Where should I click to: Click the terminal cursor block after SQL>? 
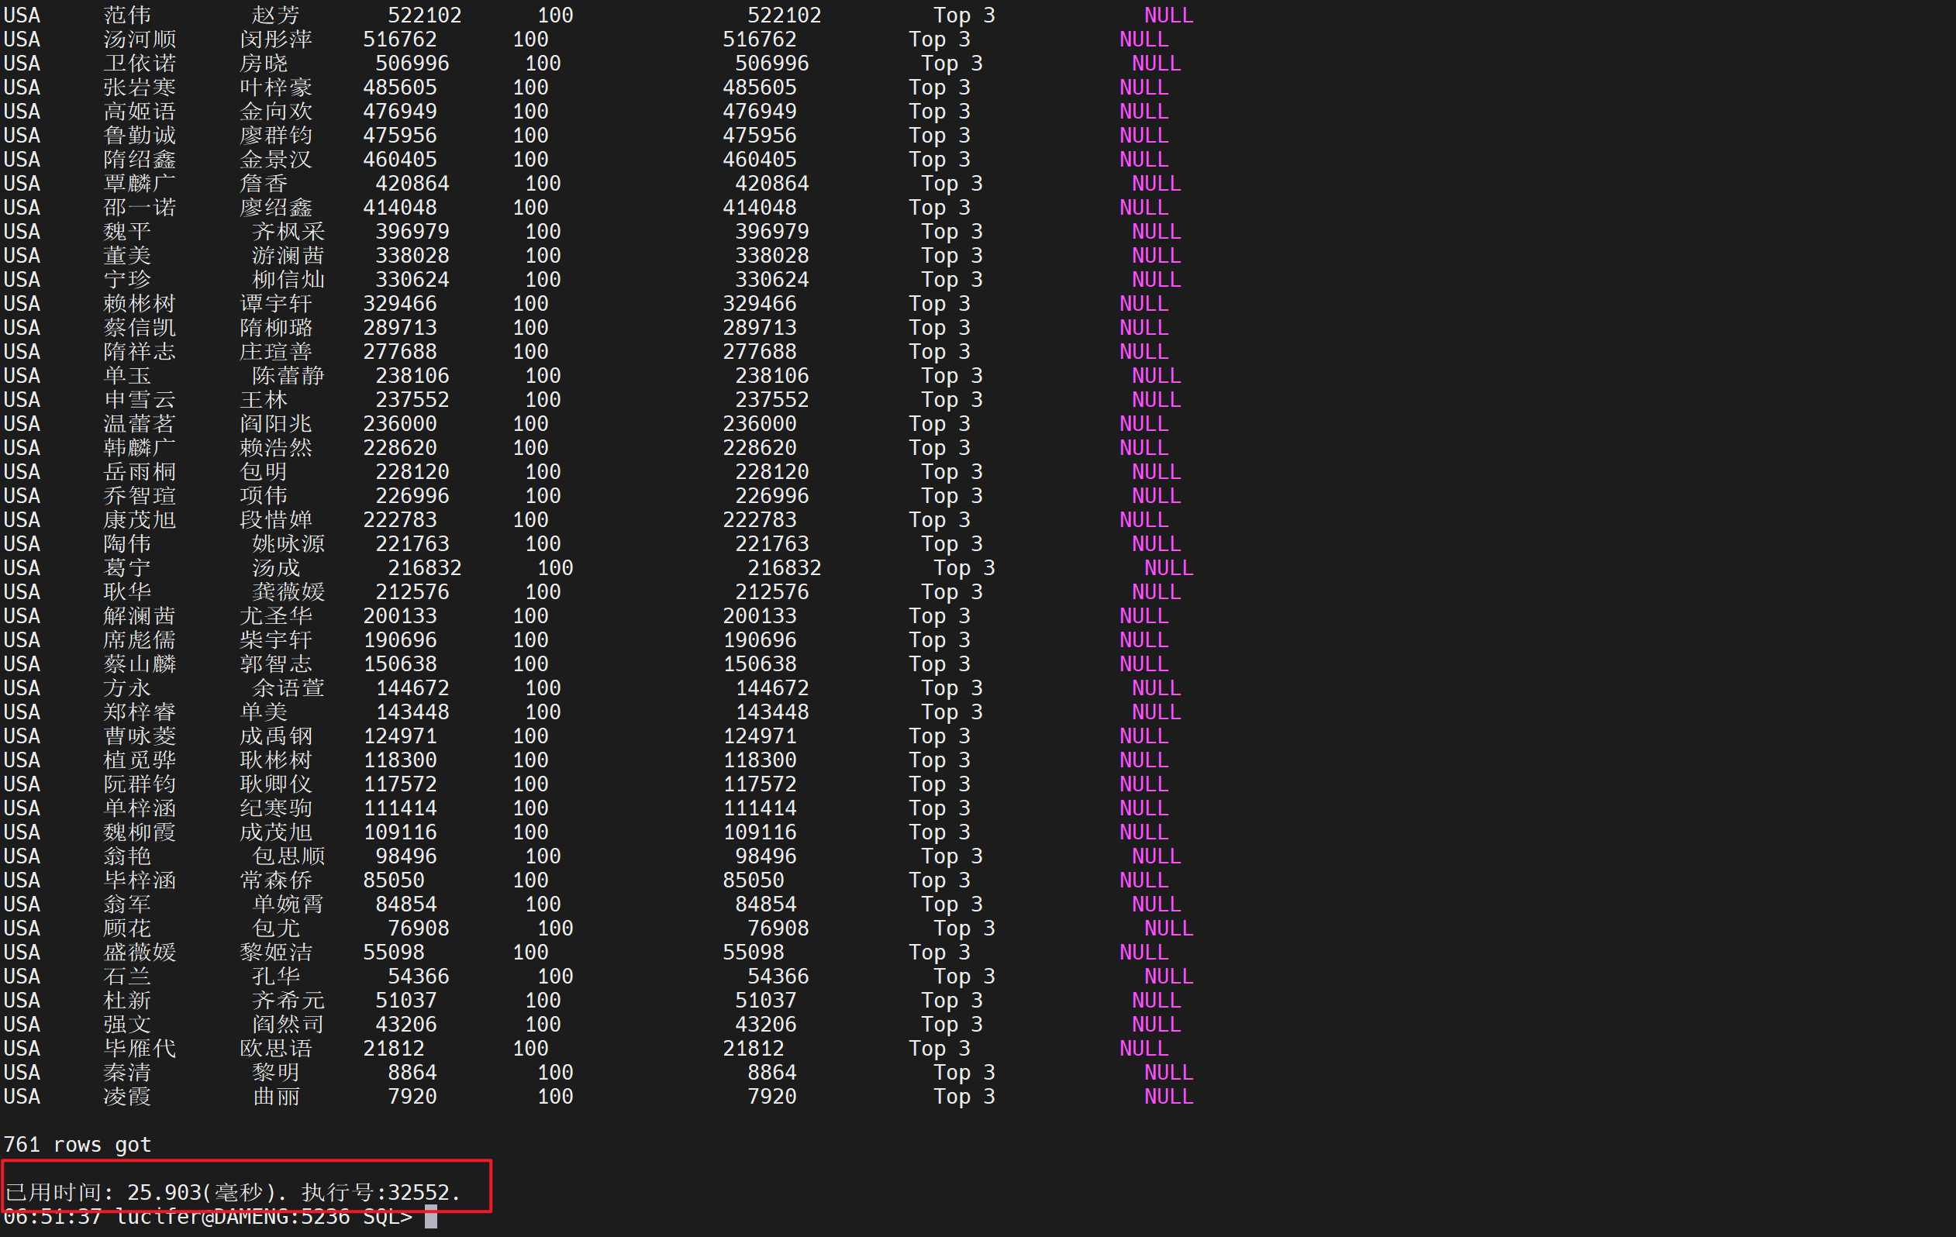pos(430,1217)
